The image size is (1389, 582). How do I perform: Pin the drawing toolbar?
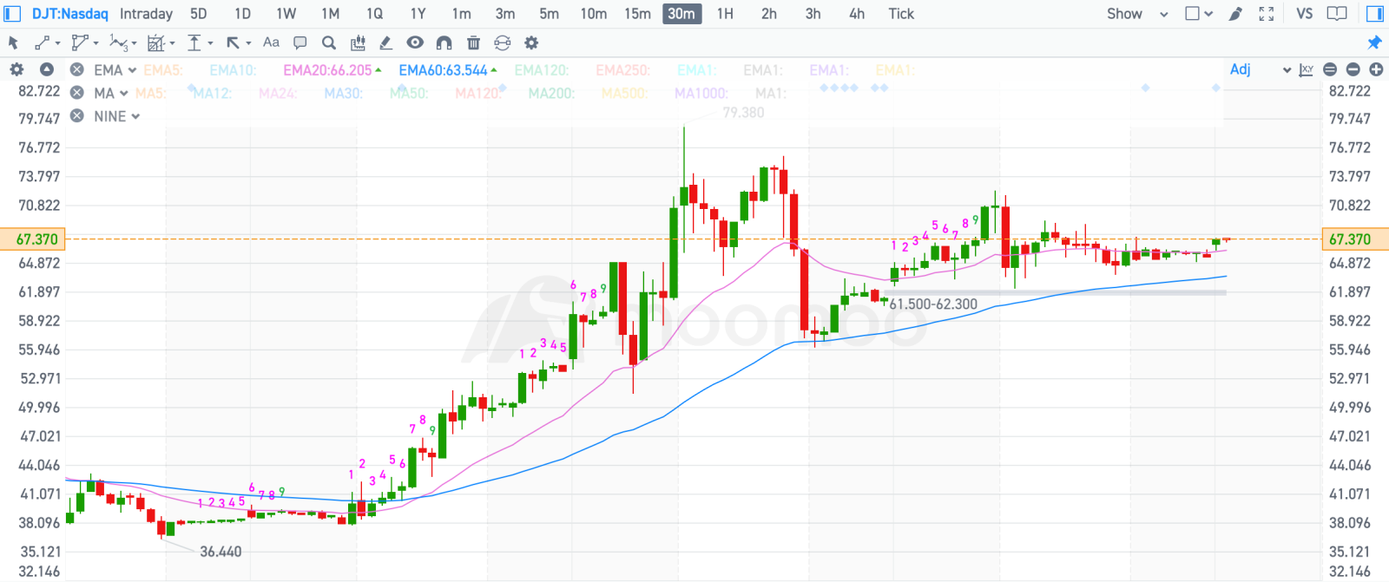coord(1374,43)
